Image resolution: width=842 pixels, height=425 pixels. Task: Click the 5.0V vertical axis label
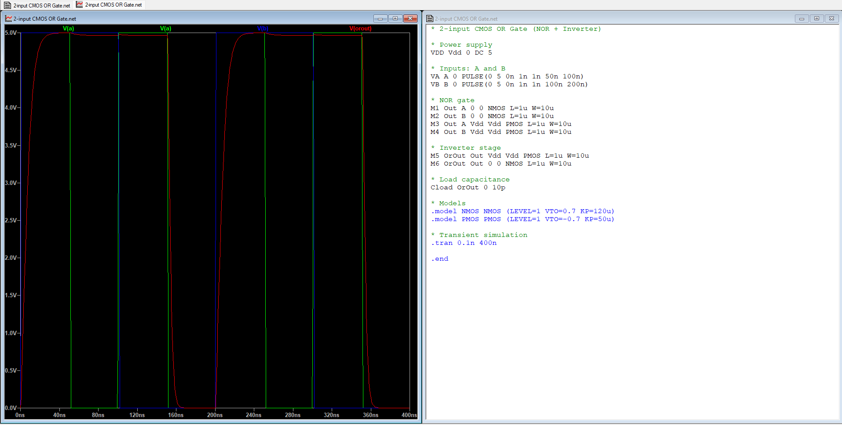coord(11,33)
